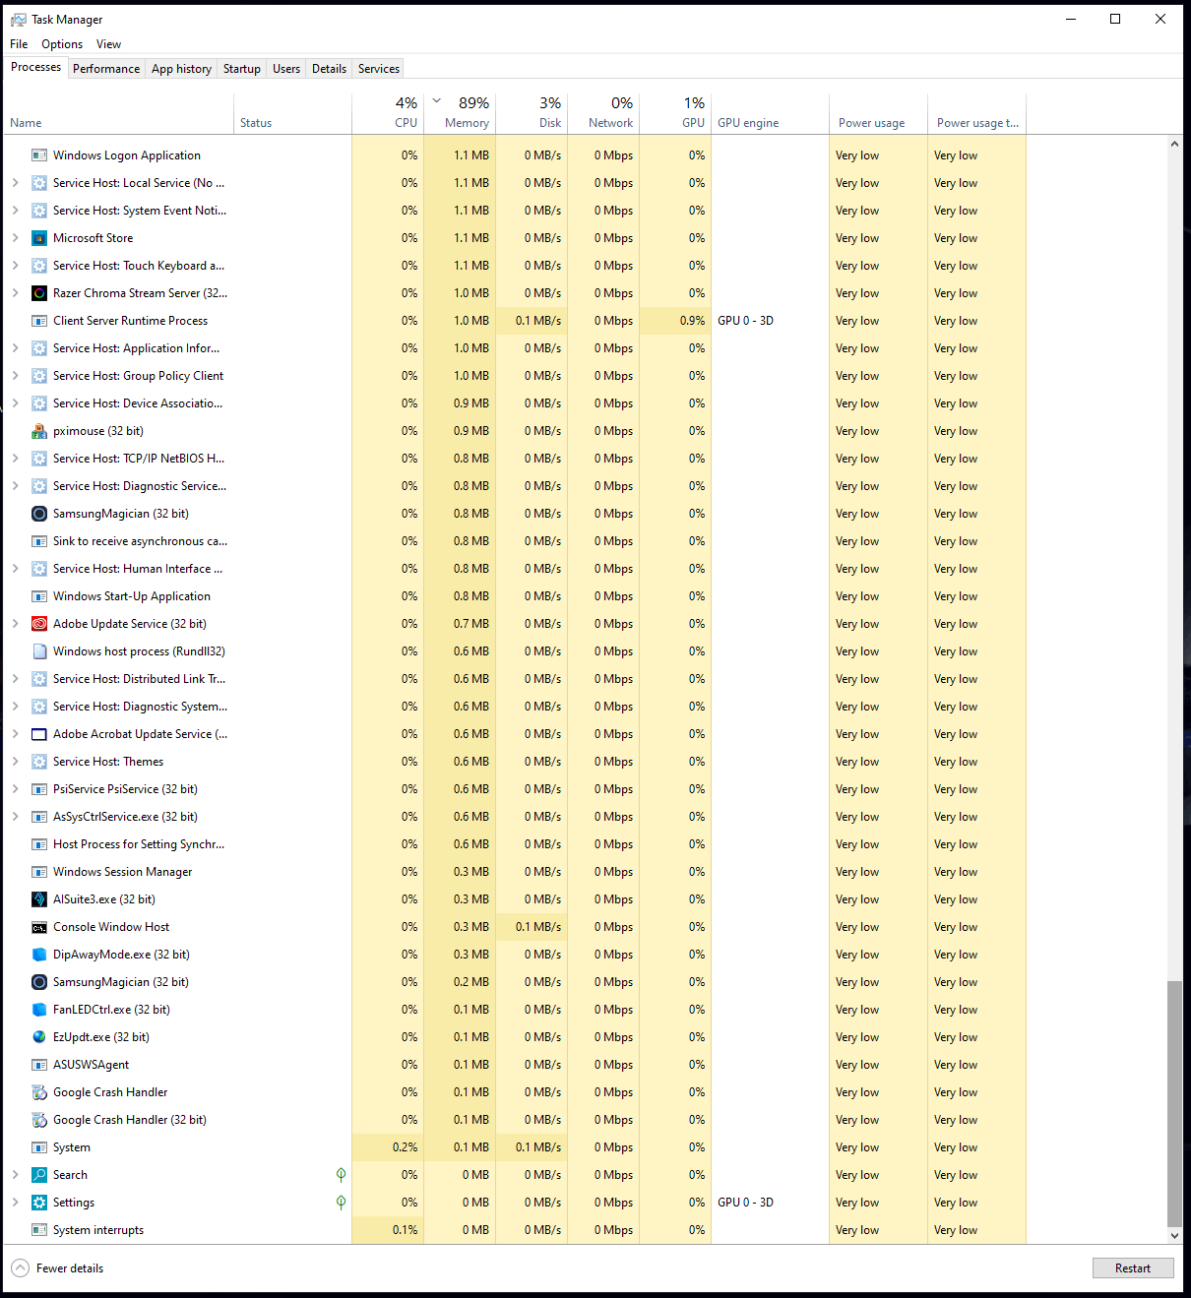Click the Search process magnifier icon
This screenshot has width=1191, height=1298.
pyautogui.click(x=39, y=1175)
